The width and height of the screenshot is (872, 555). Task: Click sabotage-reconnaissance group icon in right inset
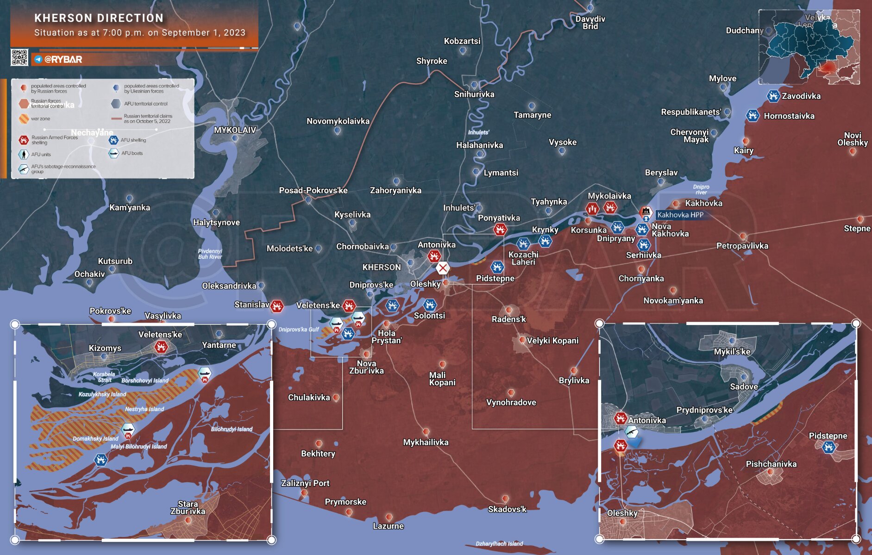pyautogui.click(x=632, y=432)
